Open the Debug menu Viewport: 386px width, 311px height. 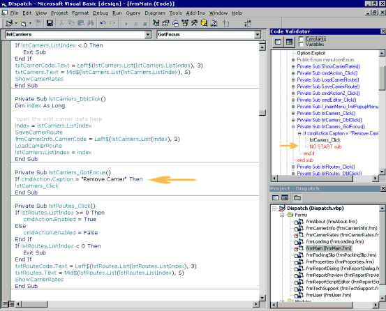(x=101, y=13)
